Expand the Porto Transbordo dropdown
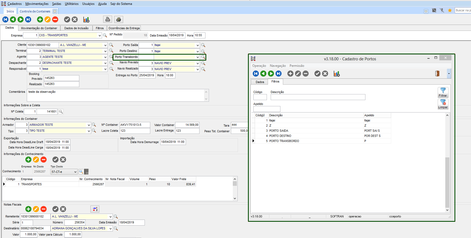The width and height of the screenshot is (471, 238). tap(198, 57)
